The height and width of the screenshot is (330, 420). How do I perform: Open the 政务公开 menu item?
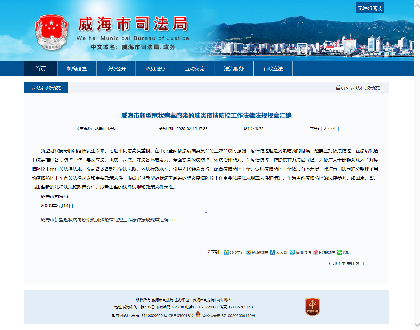click(116, 68)
